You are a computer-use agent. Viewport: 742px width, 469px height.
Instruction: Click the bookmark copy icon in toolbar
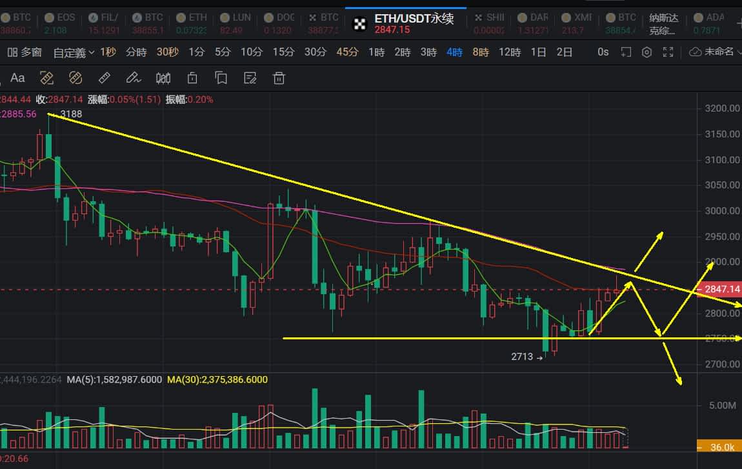(x=221, y=78)
